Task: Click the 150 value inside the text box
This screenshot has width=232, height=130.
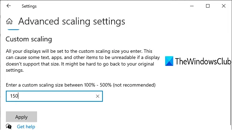Action: click(x=14, y=96)
